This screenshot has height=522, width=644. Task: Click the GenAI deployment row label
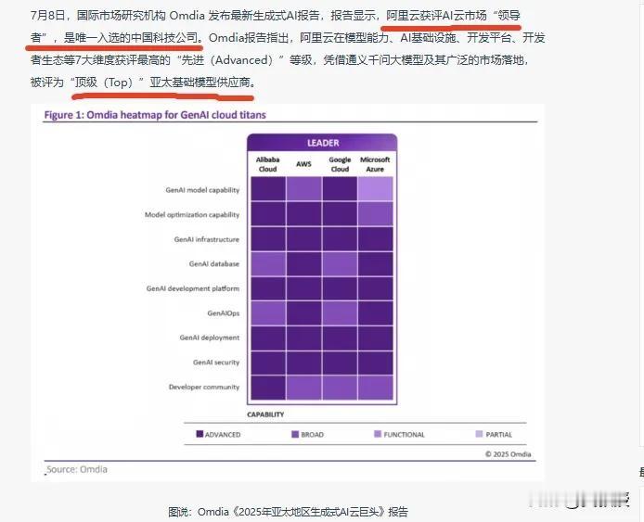(209, 337)
